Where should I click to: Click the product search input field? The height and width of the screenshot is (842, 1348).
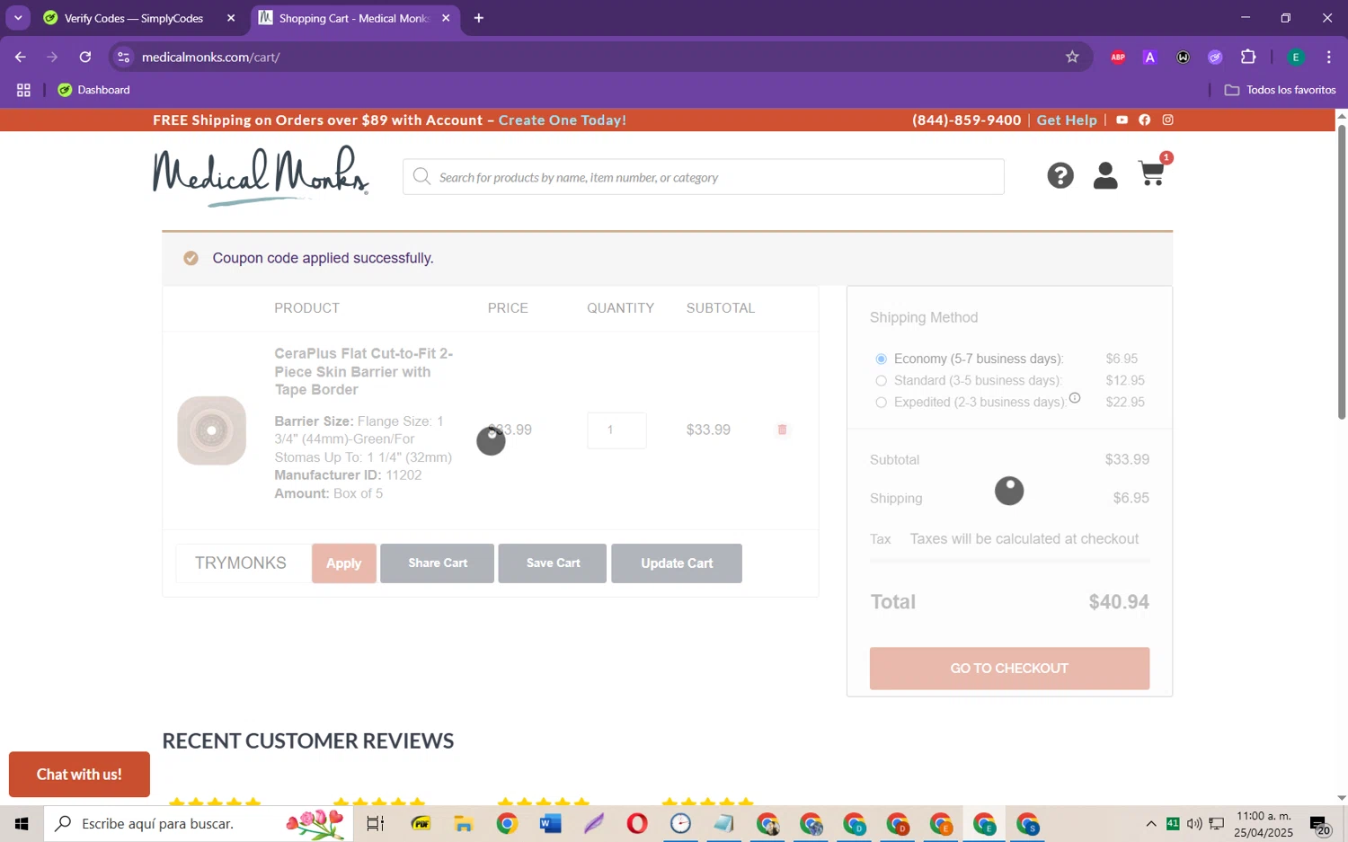click(x=703, y=177)
